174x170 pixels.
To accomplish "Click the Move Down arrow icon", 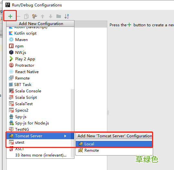I will (x=51, y=16).
